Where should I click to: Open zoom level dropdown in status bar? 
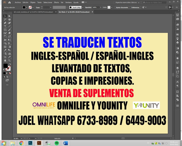[x=21, y=138]
